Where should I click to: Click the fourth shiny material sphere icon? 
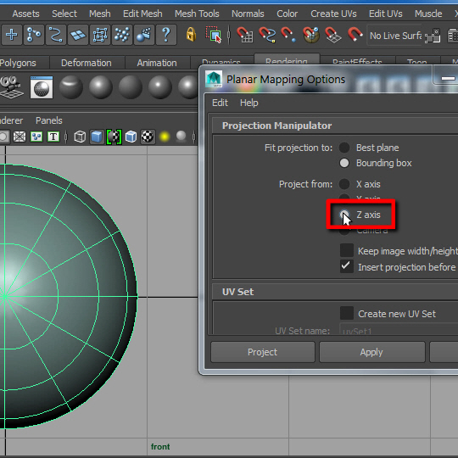click(x=160, y=87)
